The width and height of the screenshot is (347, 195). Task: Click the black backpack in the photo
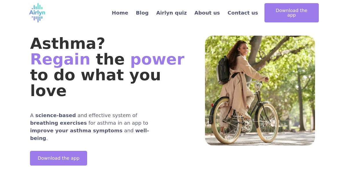[x=223, y=70]
